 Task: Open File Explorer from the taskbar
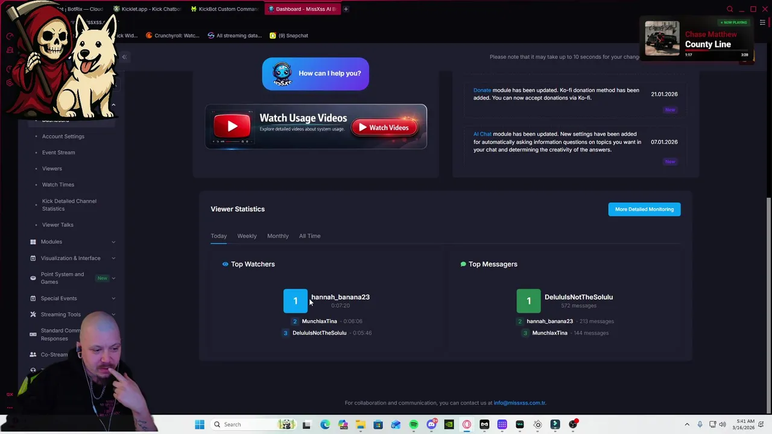361,424
